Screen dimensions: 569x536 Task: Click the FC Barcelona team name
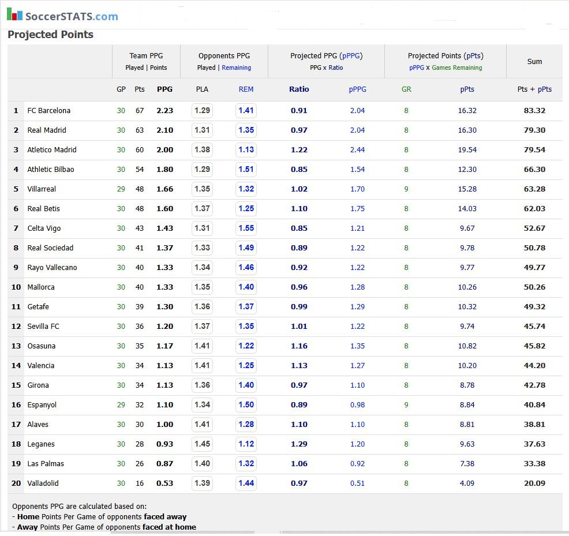(48, 111)
